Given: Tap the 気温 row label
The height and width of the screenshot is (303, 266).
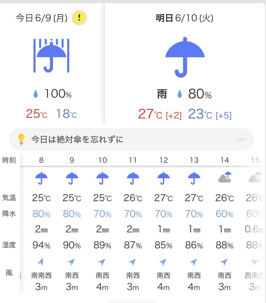Looking at the screenshot, I should click(9, 197).
